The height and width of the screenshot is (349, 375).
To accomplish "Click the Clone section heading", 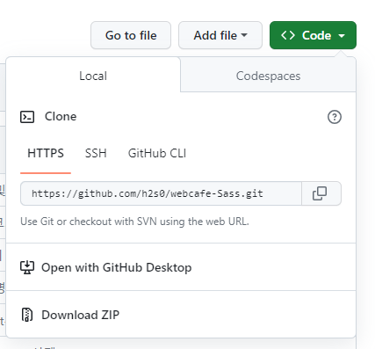I will 61,116.
